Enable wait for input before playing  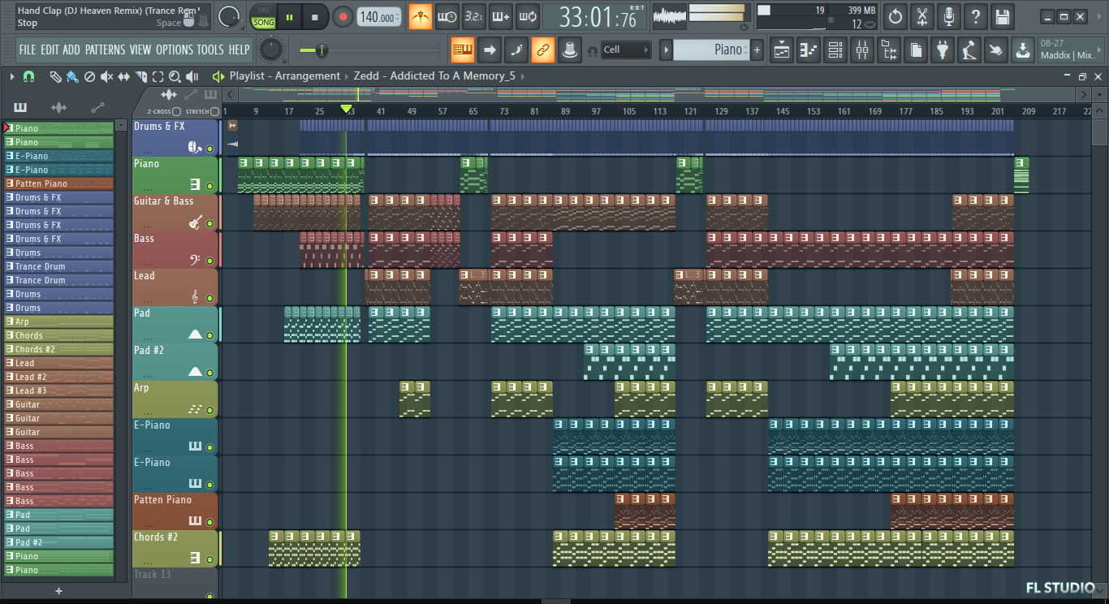click(447, 16)
